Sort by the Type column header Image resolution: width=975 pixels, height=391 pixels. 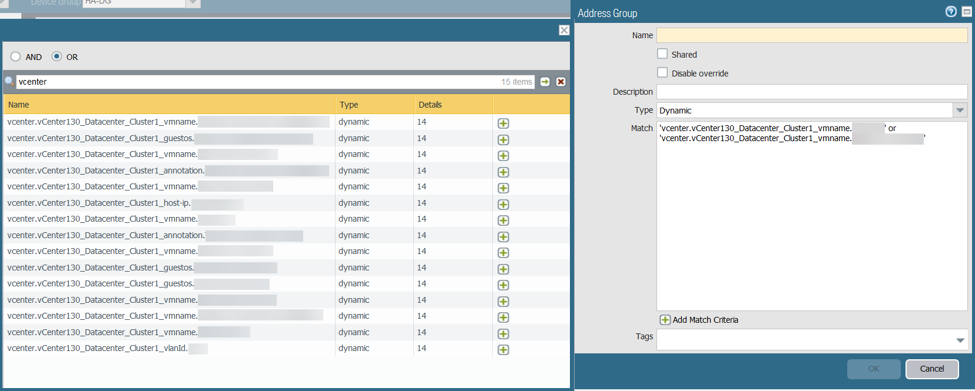[349, 105]
